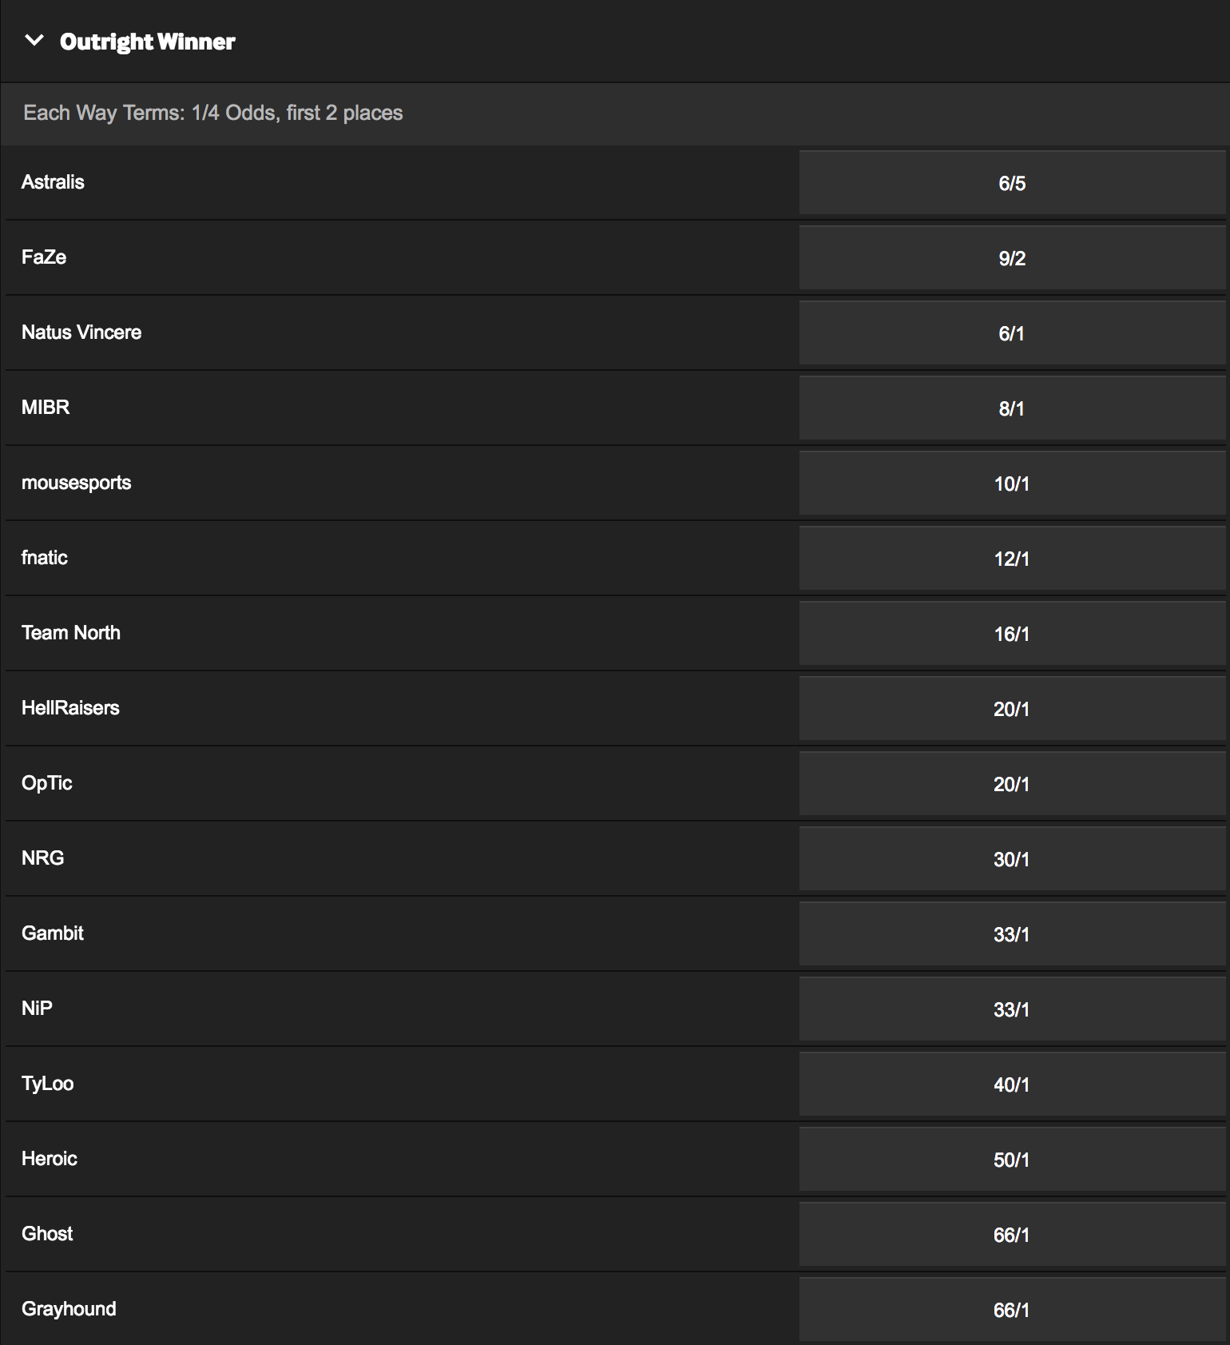Viewport: 1230px width, 1345px height.
Task: Pick OpTic at 20/1
Action: tap(1012, 784)
